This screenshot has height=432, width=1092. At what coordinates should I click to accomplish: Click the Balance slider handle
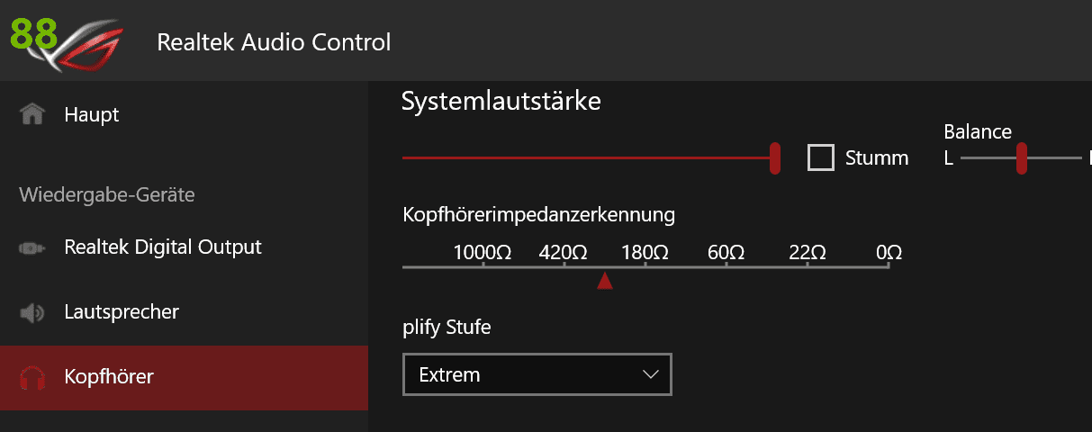coord(1021,158)
